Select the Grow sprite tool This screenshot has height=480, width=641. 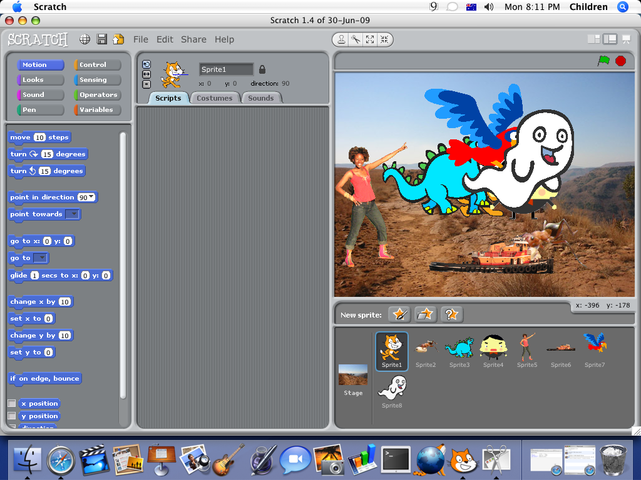pyautogui.click(x=371, y=39)
